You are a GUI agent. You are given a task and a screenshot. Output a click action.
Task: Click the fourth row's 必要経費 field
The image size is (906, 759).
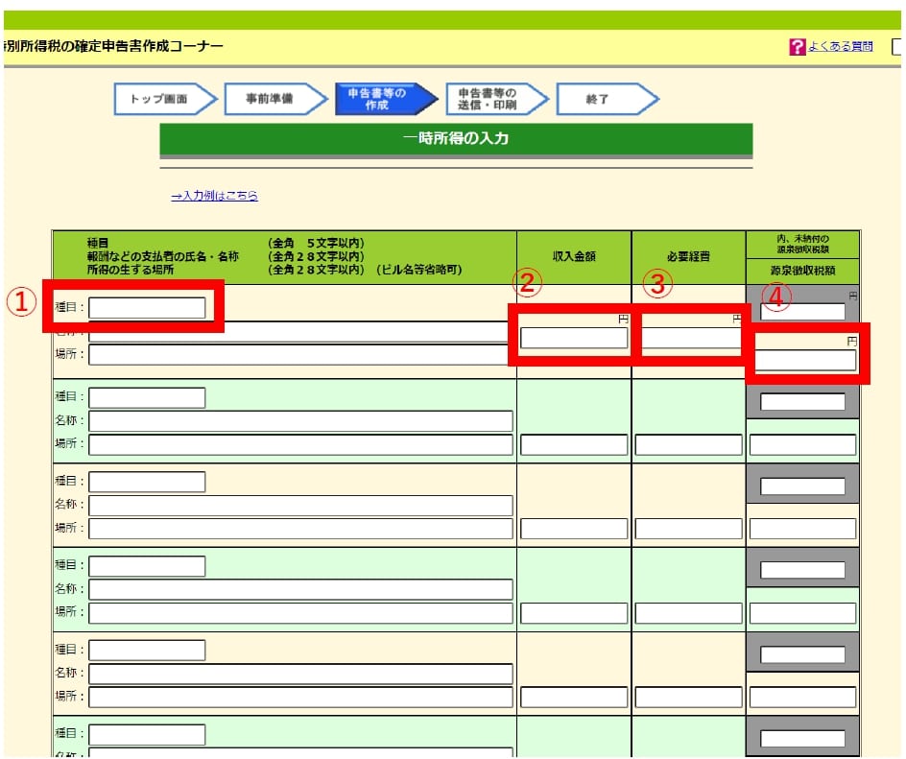pyautogui.click(x=688, y=613)
